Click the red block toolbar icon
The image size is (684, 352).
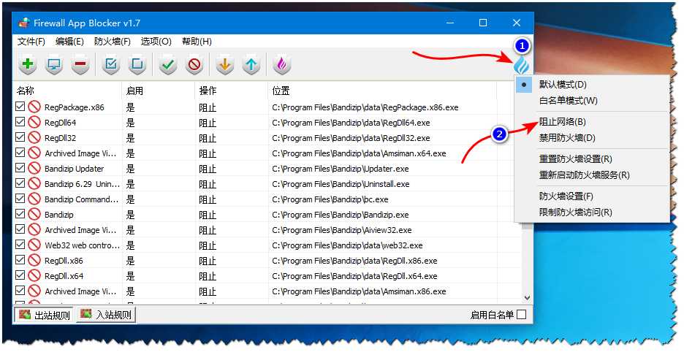click(x=194, y=64)
